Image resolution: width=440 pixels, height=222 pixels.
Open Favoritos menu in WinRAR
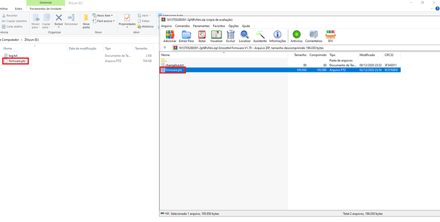pyautogui.click(x=219, y=26)
